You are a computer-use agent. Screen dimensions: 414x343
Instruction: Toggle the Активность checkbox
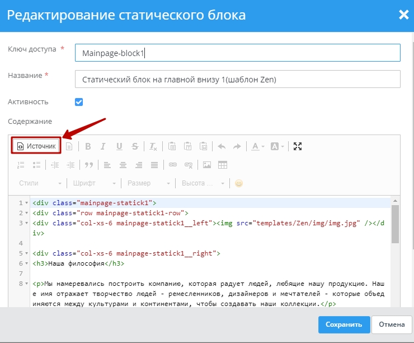coord(79,102)
